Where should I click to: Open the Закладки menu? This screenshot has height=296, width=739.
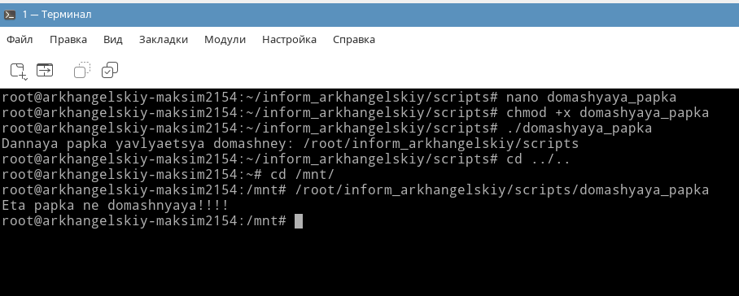pyautogui.click(x=164, y=40)
